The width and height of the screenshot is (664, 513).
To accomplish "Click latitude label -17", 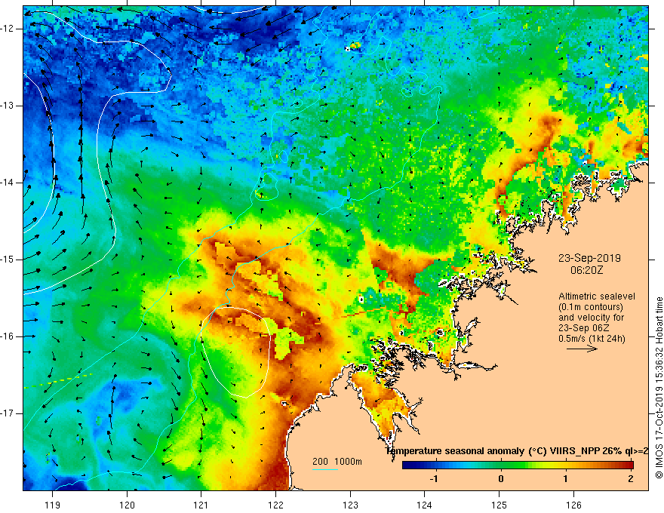I will (8, 413).
